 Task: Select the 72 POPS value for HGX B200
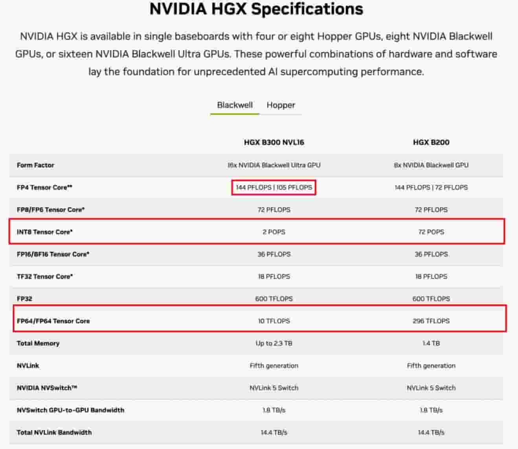point(431,232)
